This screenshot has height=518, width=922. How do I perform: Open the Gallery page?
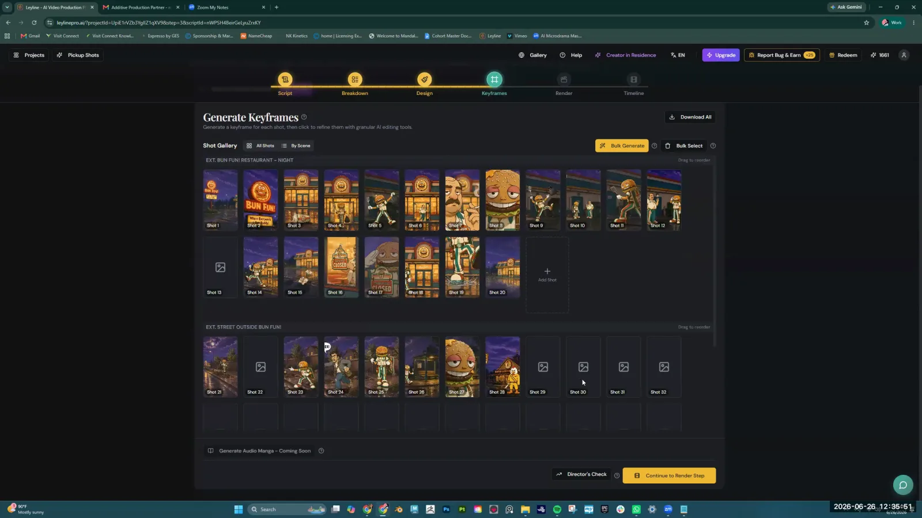[x=533, y=55]
